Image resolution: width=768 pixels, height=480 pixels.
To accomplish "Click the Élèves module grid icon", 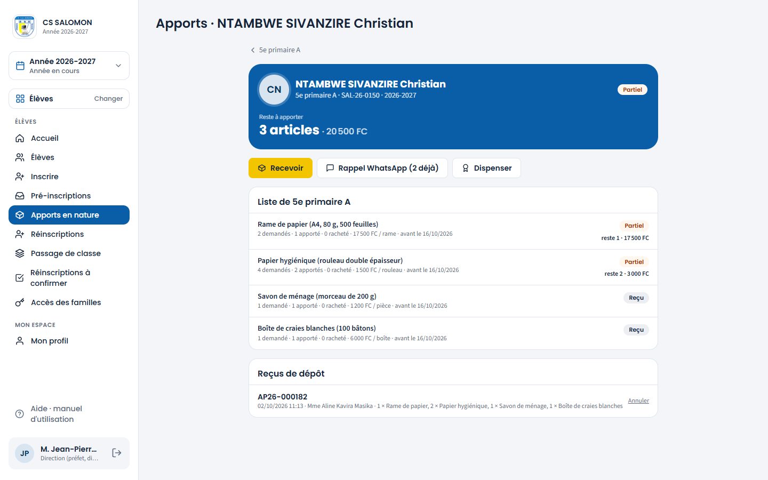I will click(x=20, y=99).
